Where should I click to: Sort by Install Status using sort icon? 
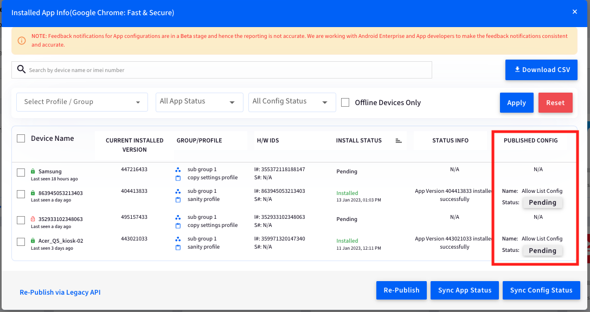[399, 141]
